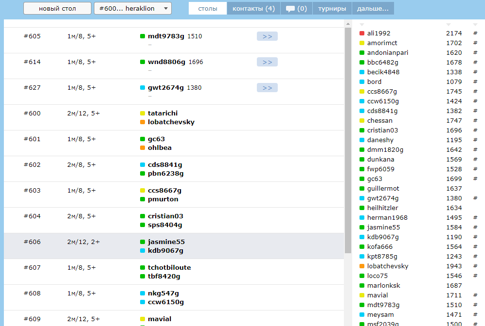Click the # icon next to dmm1820g
Viewport: 485px width, 326px height.
pos(475,149)
